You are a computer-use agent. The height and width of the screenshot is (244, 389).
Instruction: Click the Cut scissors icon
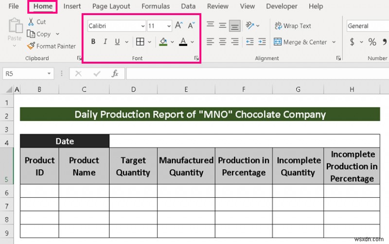tap(31, 22)
